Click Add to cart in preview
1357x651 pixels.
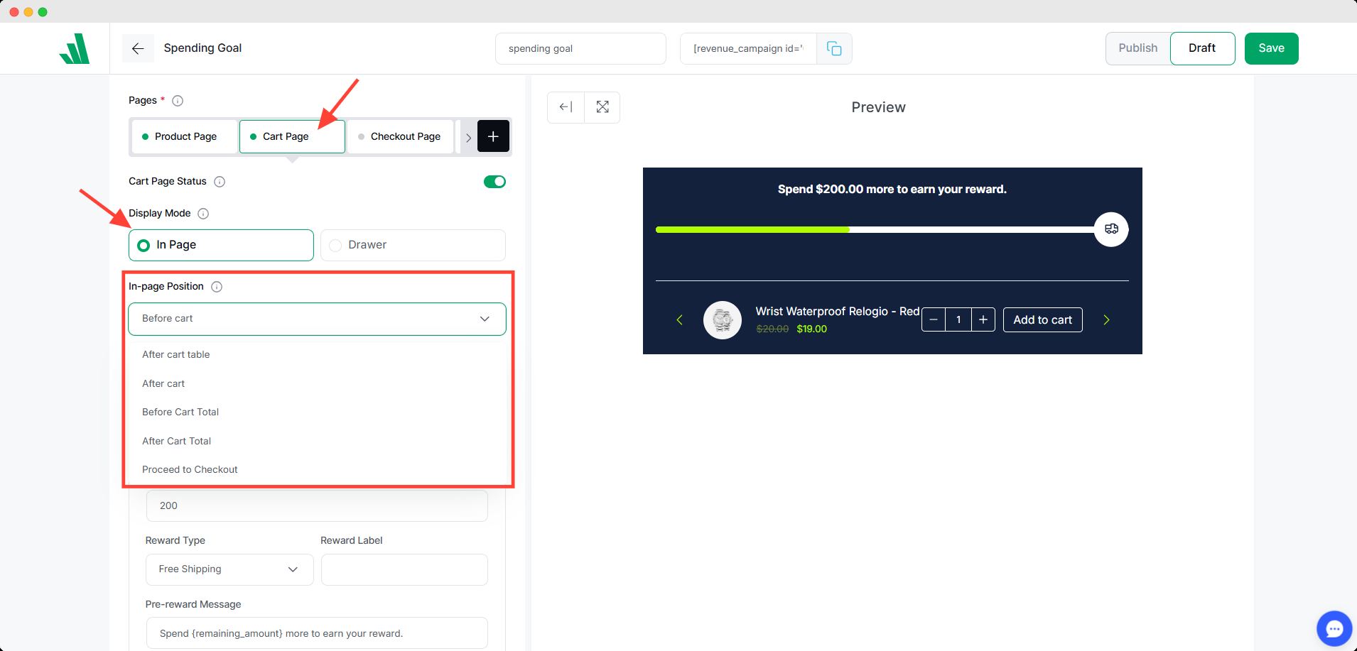[x=1042, y=320]
